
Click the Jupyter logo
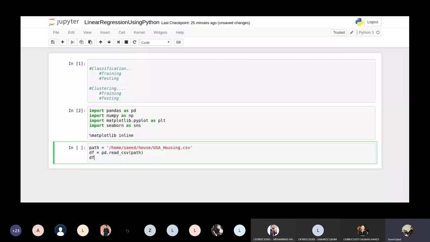coord(64,22)
